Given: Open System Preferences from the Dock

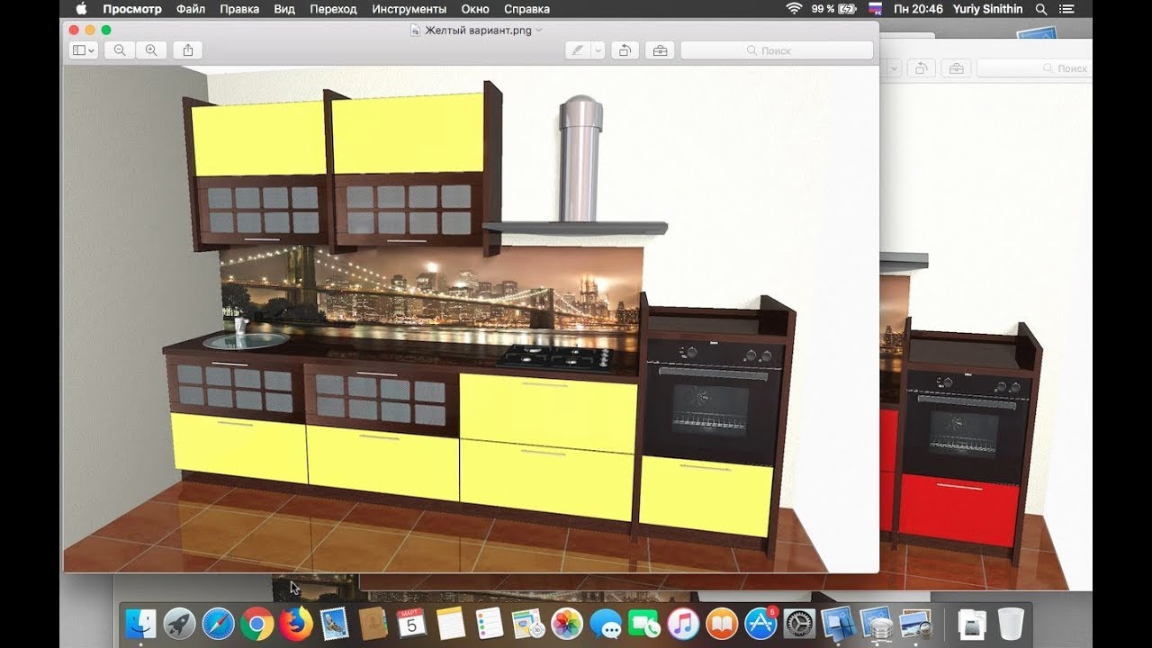Looking at the screenshot, I should pyautogui.click(x=799, y=623).
